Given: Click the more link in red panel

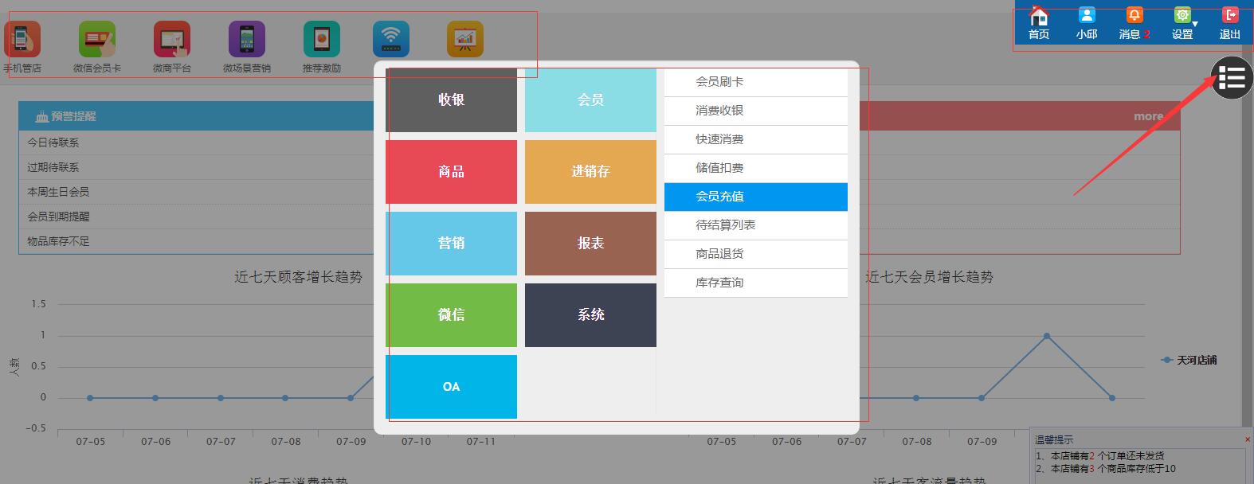Looking at the screenshot, I should point(1148,116).
